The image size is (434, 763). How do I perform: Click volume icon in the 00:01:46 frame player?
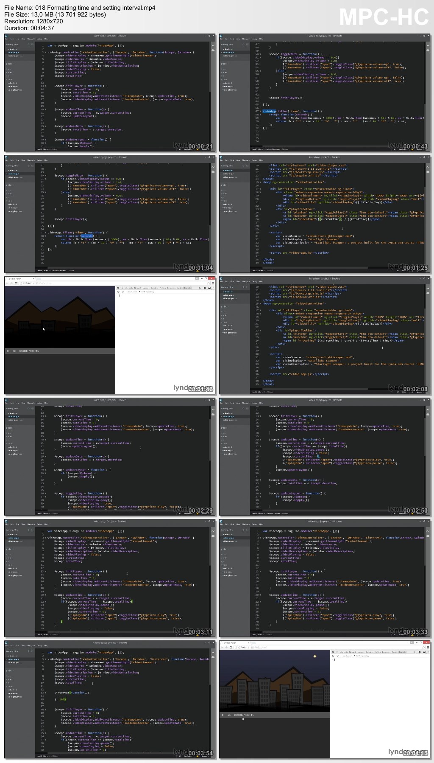14,351
